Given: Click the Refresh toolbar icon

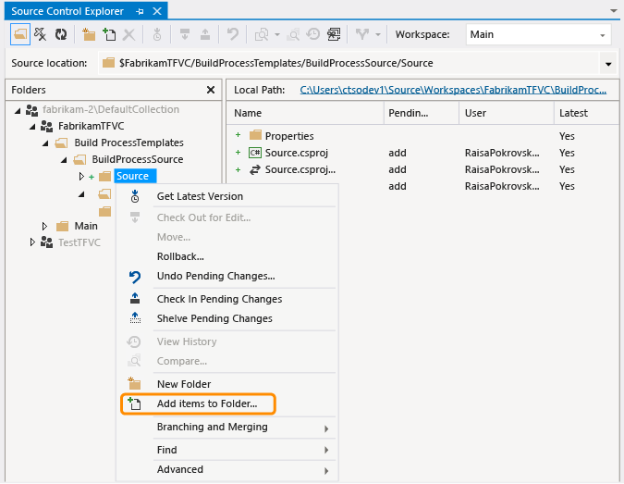Looking at the screenshot, I should click(x=61, y=34).
